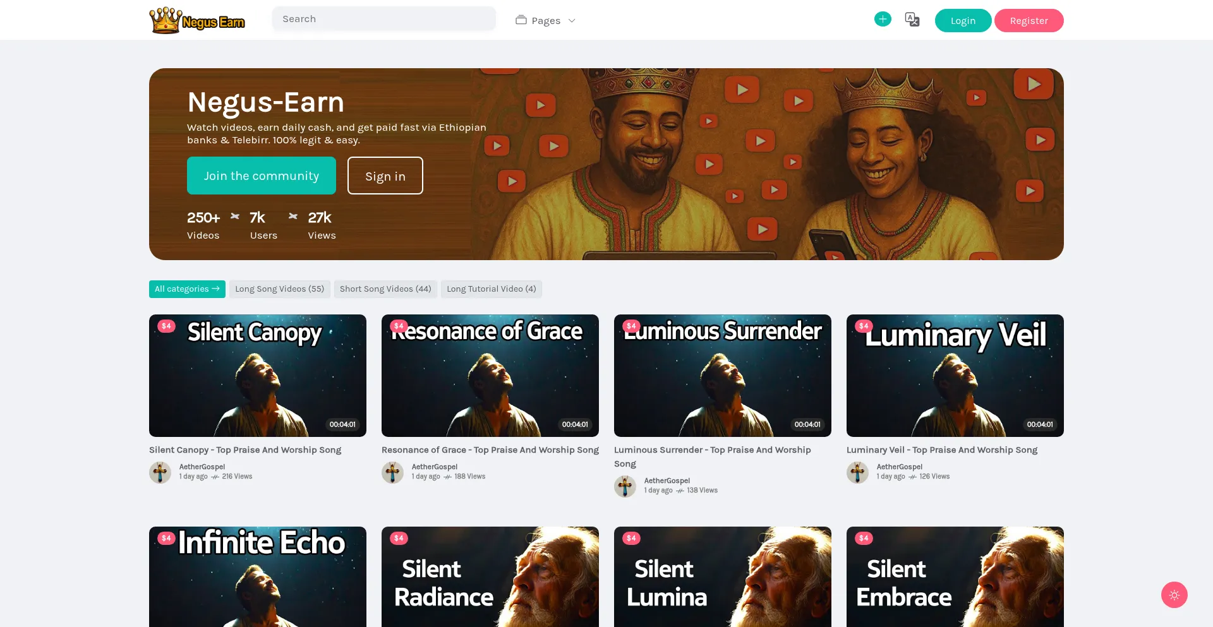Click AetherGospel name under Silent Canopy

click(202, 467)
